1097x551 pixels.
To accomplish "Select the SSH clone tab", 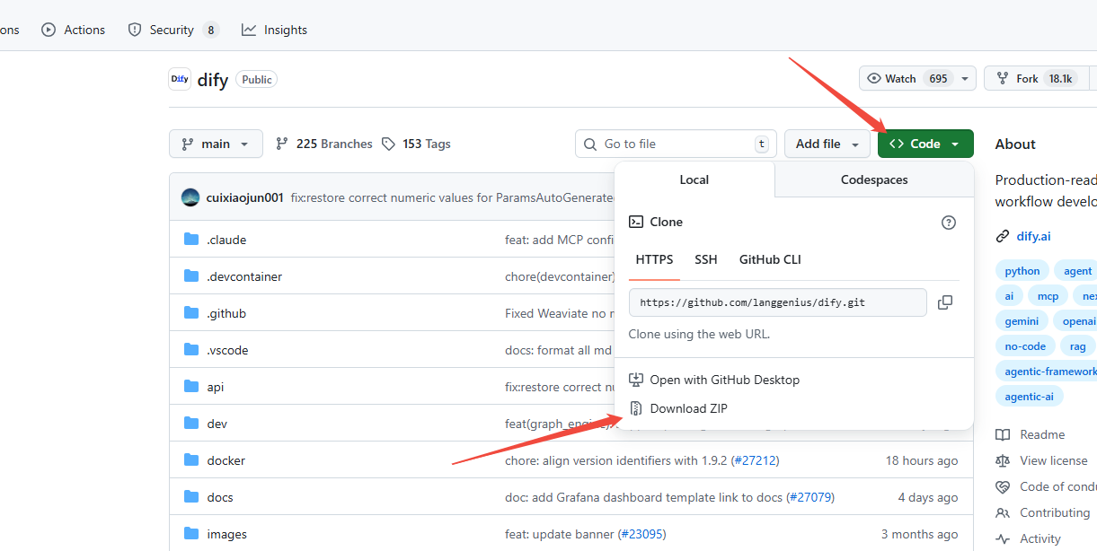I will point(705,259).
